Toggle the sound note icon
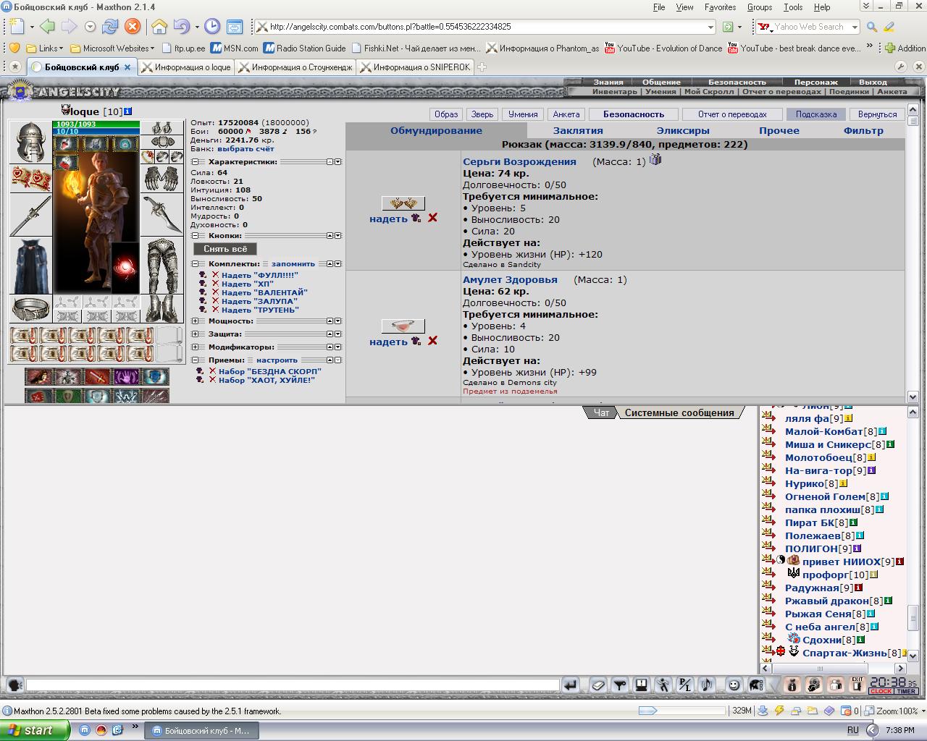927x741 pixels. (707, 685)
